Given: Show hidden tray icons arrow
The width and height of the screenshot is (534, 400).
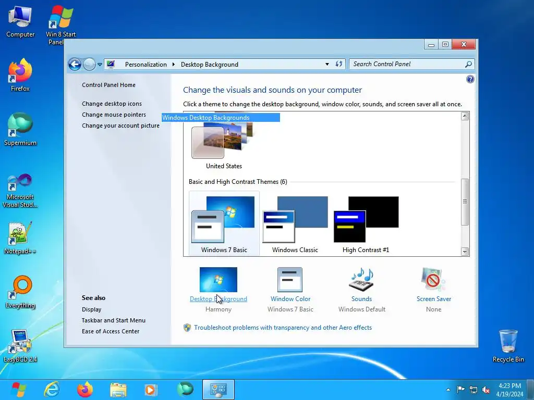Looking at the screenshot, I should pos(448,390).
